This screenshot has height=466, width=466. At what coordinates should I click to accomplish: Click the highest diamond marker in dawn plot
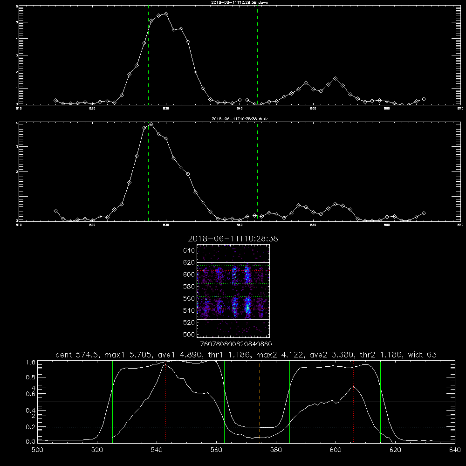tap(166, 14)
